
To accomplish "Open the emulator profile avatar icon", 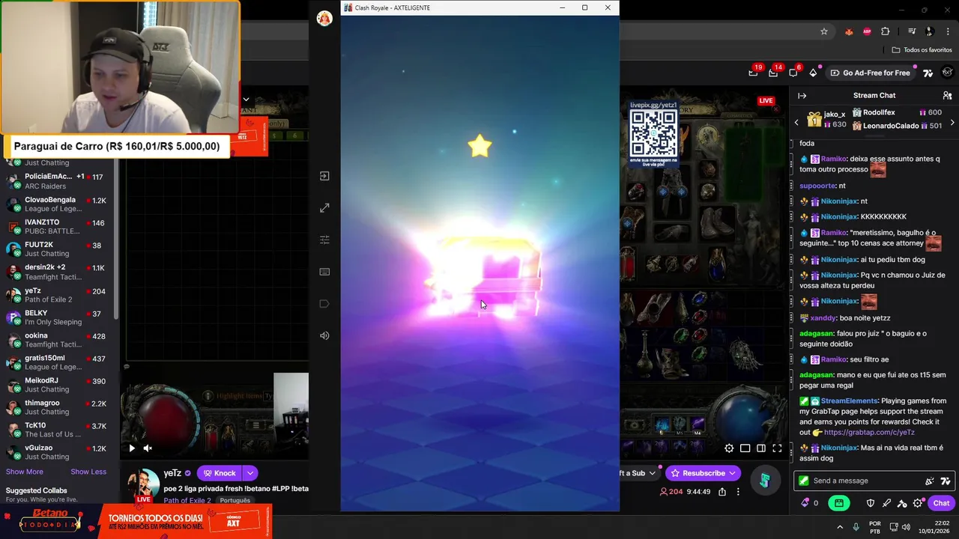I will click(324, 19).
